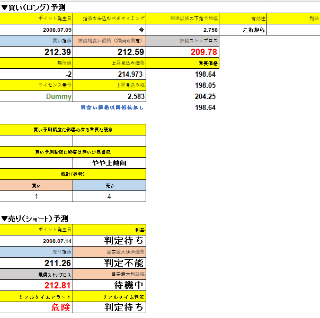Select the ライセンス番号 header cell
The width and height of the screenshot is (320, 318).
coord(37,85)
